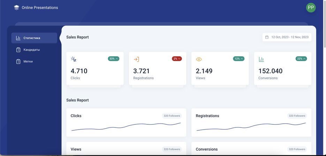Open the PP user avatar
Screen dimensions: 326x156
[x=311, y=8]
